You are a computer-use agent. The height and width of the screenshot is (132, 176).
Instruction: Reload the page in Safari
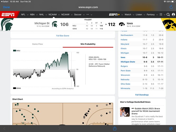[171, 7]
